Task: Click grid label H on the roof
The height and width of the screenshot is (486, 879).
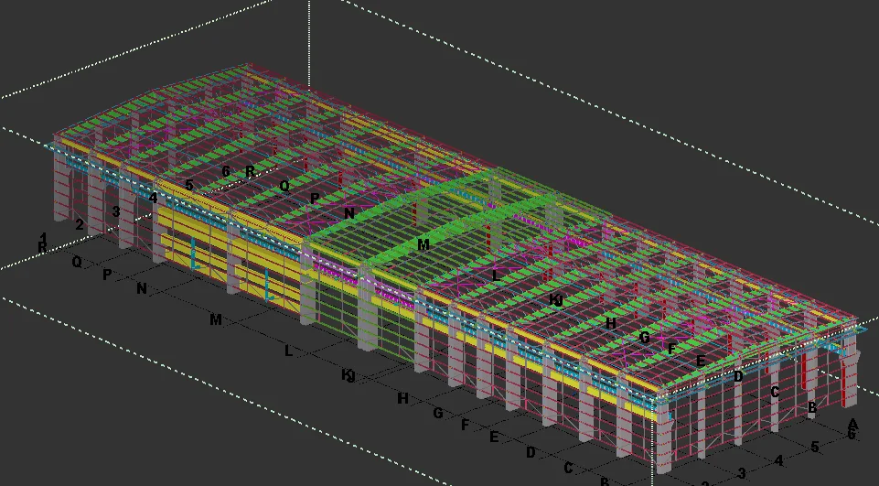Action: (x=610, y=323)
